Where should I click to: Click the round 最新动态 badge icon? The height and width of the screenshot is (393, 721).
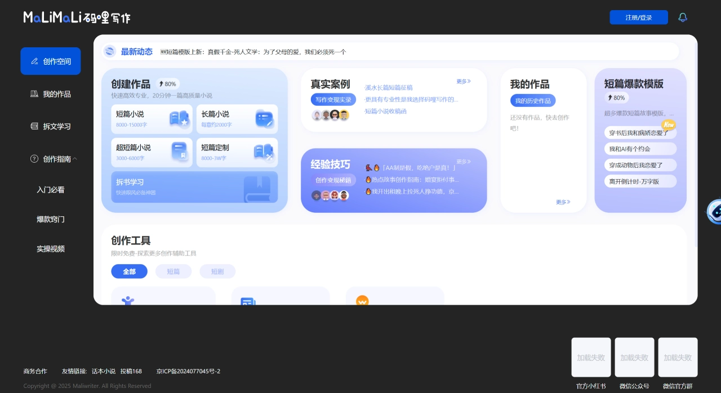[x=110, y=51]
